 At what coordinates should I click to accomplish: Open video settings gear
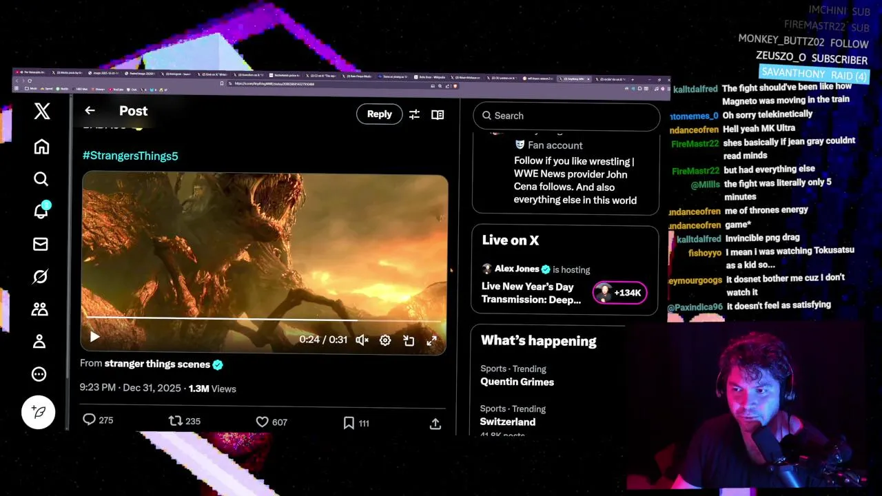(x=385, y=340)
